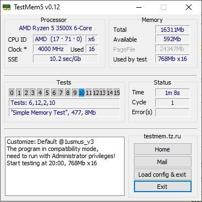202x202 pixels.
Task: Select test box number 6
Action: (54, 93)
